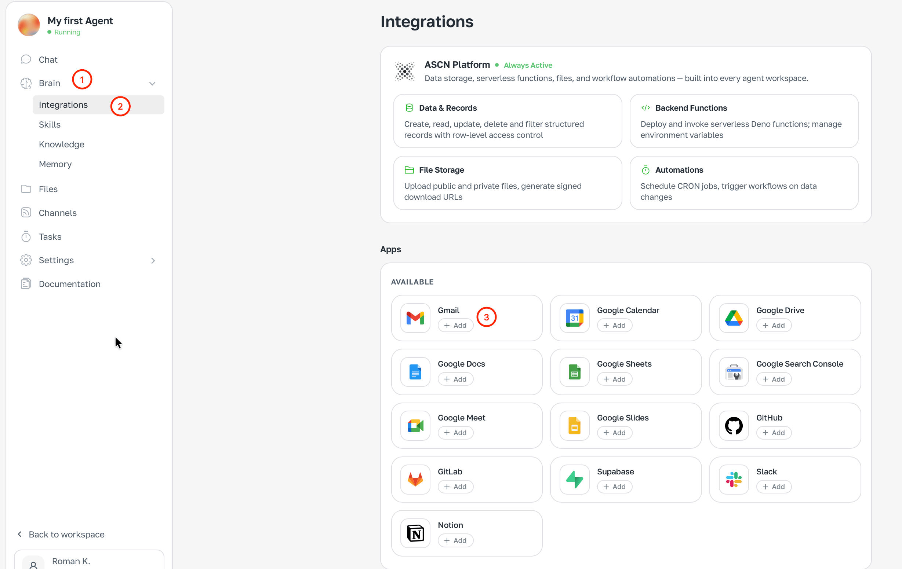
Task: Open the Backend Functions card
Action: pyautogui.click(x=744, y=121)
